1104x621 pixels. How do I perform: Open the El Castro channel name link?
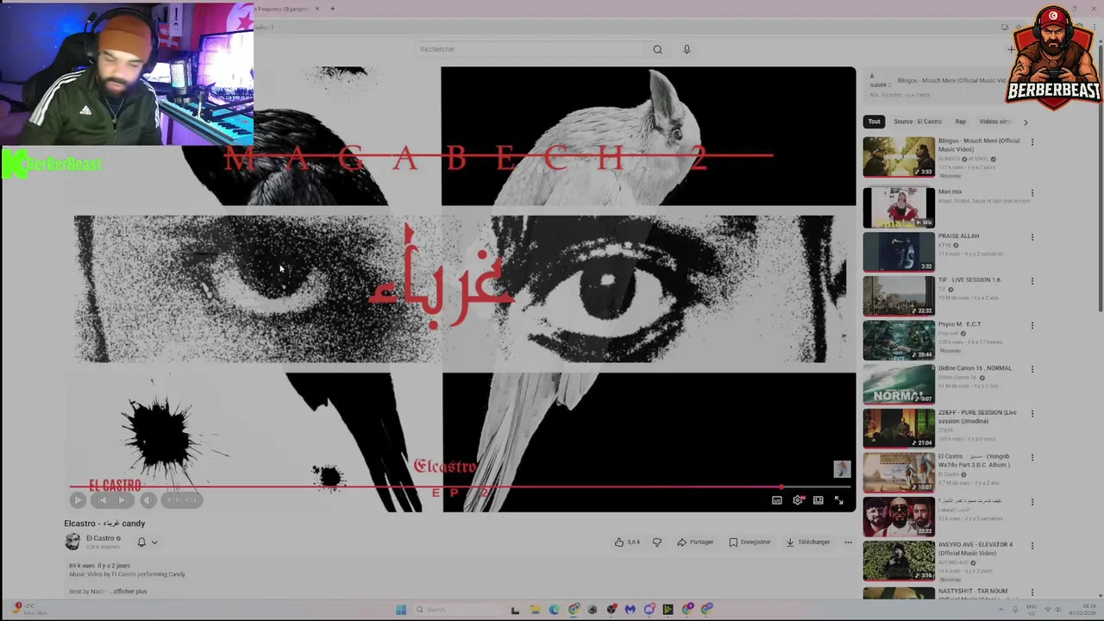coord(100,538)
